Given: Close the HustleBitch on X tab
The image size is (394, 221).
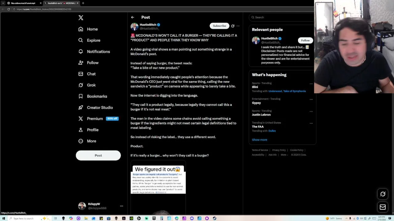Looking at the screenshot, I should coord(78,3).
